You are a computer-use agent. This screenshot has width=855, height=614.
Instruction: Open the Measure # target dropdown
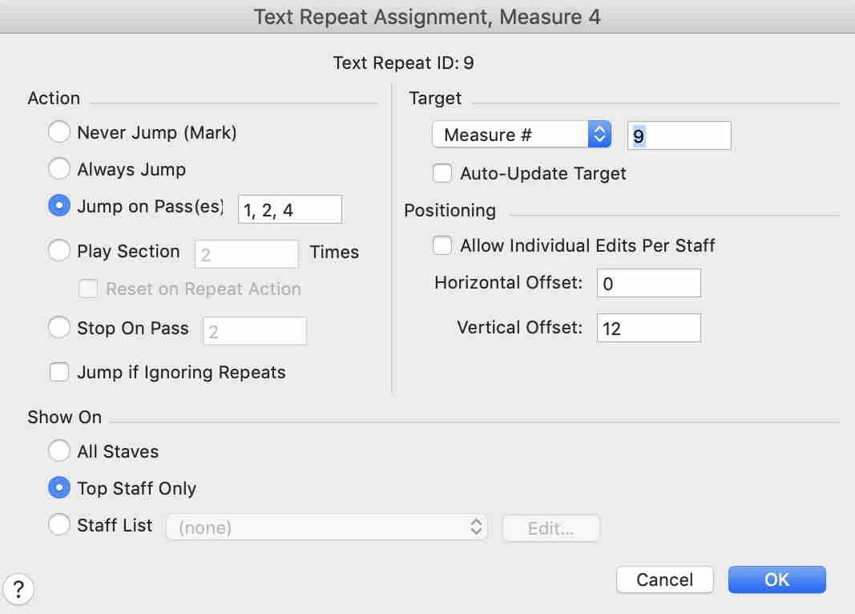521,135
